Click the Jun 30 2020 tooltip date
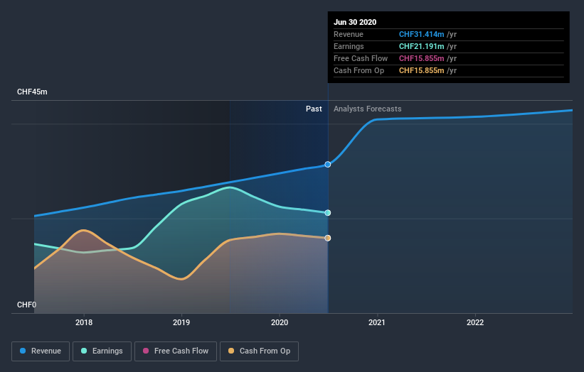 coord(355,22)
